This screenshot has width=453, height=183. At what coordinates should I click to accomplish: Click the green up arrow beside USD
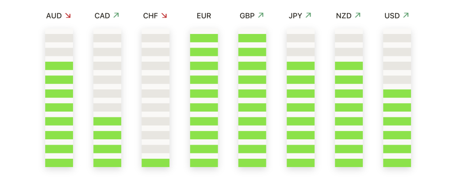click(406, 15)
